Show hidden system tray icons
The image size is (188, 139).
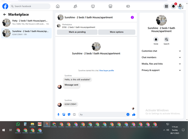(164, 130)
